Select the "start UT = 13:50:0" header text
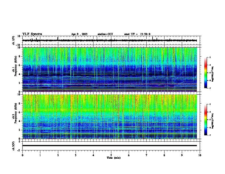This screenshot has height=174, width=225. (x=137, y=34)
